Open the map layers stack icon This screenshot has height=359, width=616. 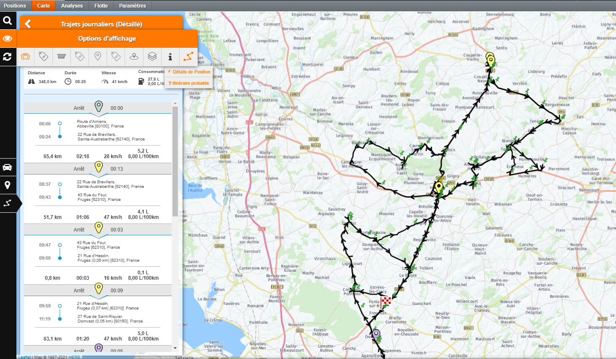click(x=152, y=57)
